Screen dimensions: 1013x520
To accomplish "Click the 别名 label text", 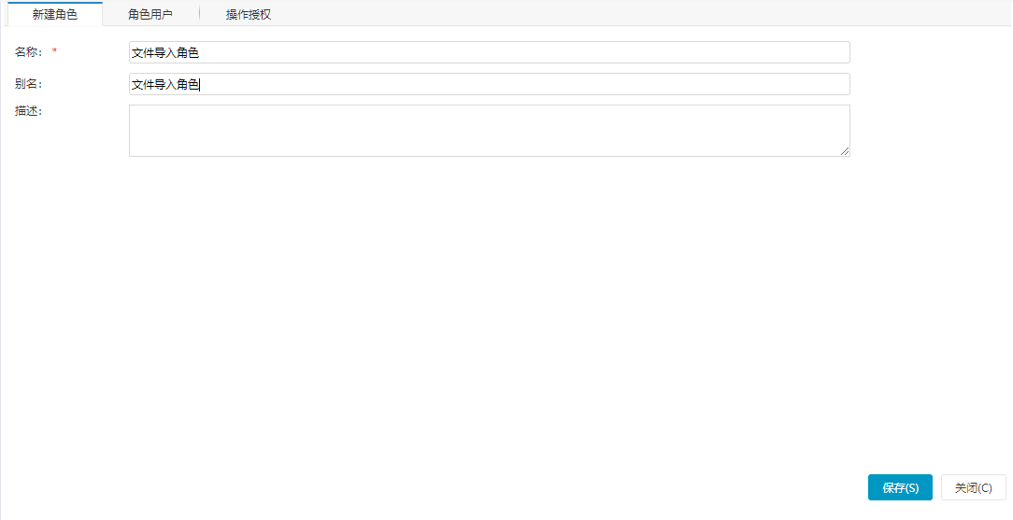I will pyautogui.click(x=28, y=83).
